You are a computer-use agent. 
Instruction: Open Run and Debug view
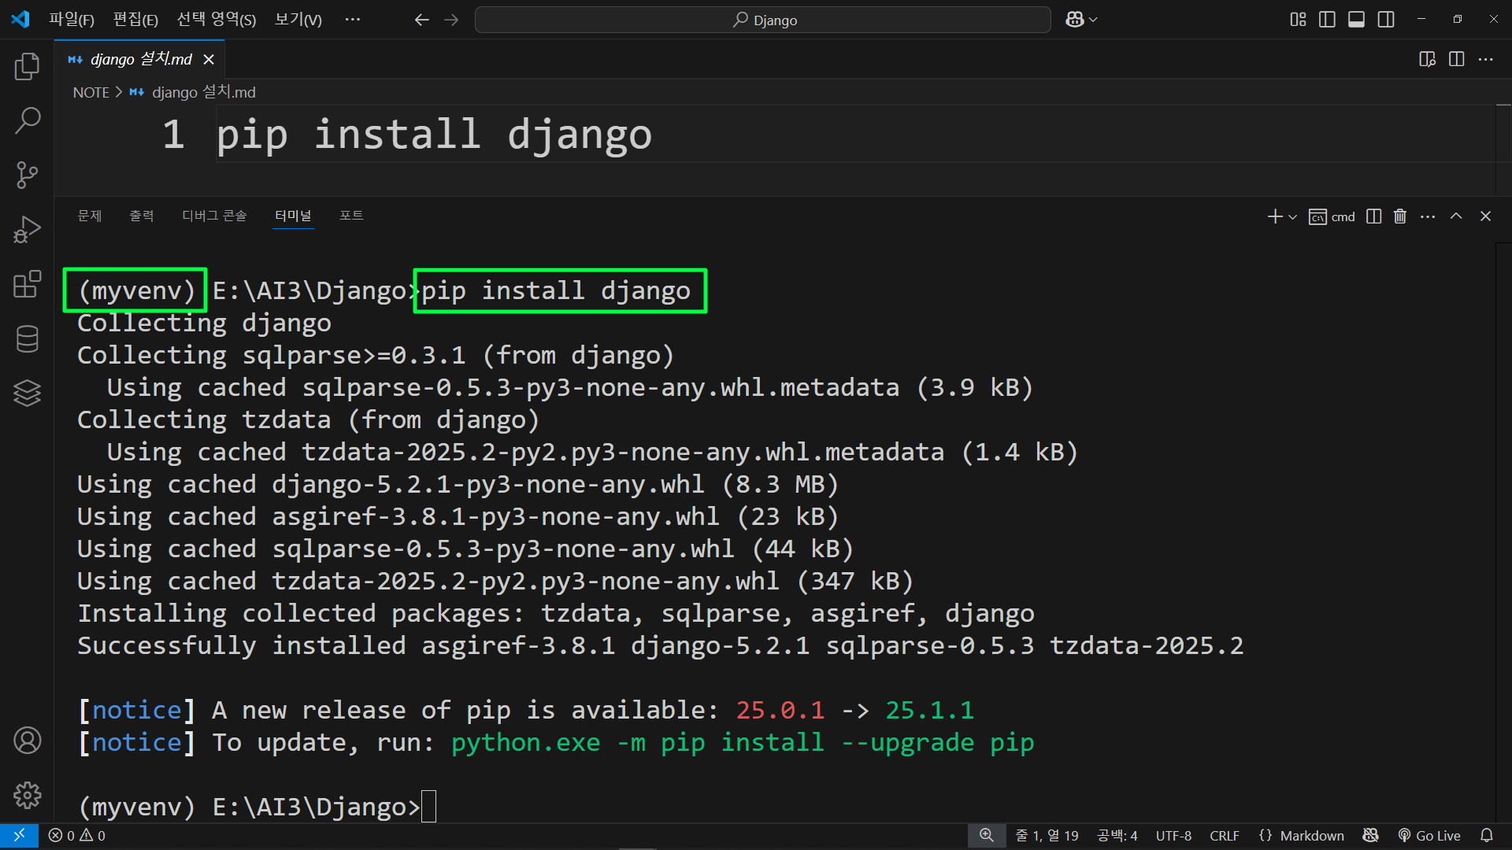(x=27, y=229)
